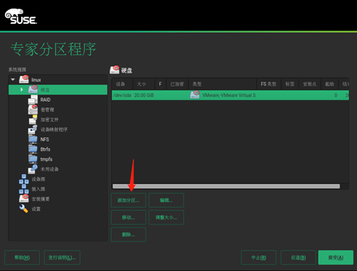Open 设置 via the wrench icon
The image size is (357, 271).
pyautogui.click(x=24, y=209)
